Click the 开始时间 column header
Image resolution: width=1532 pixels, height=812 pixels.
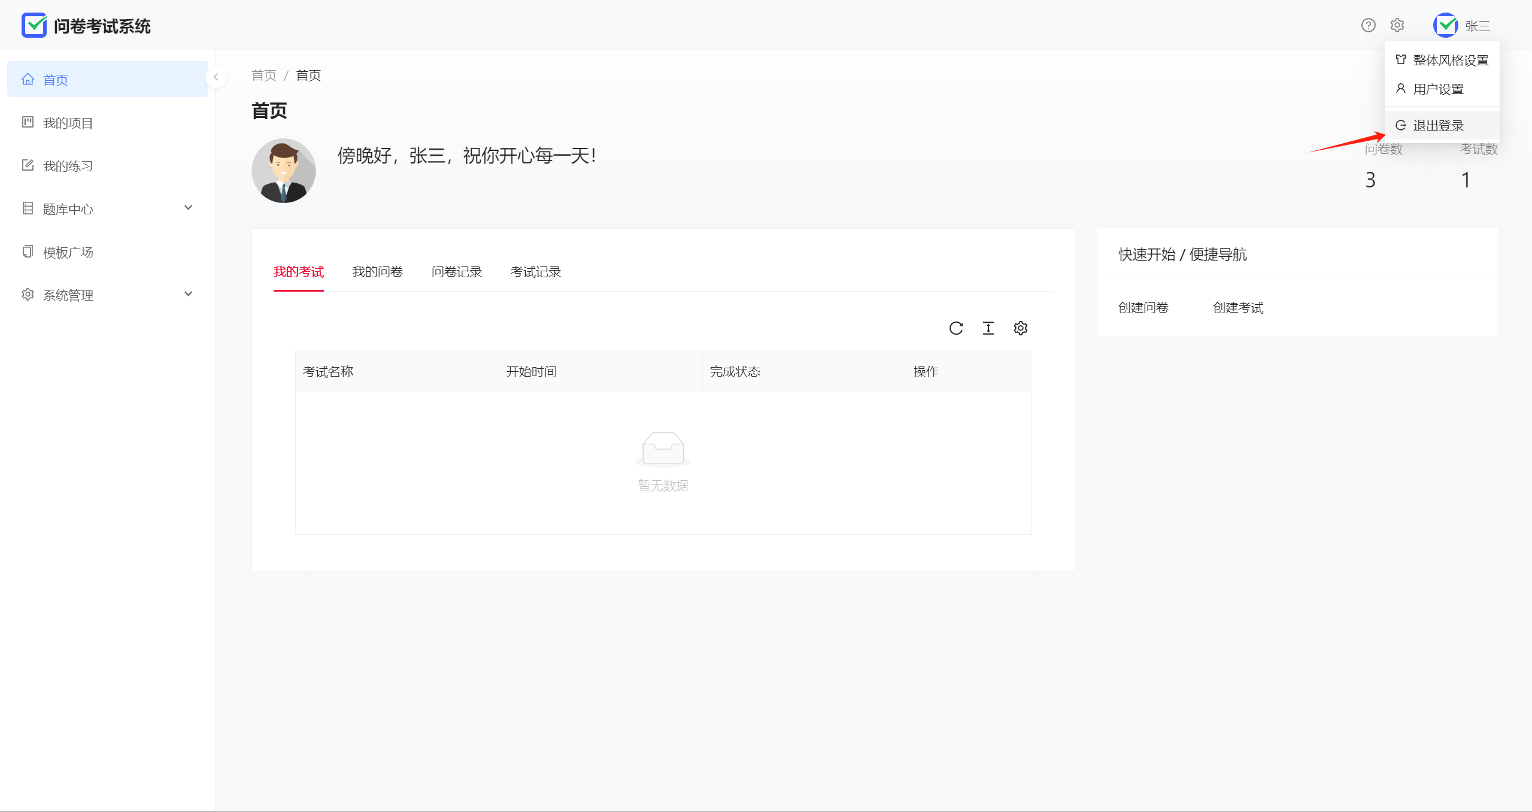pyautogui.click(x=600, y=371)
